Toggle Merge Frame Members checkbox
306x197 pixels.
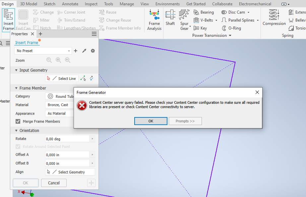18,121
